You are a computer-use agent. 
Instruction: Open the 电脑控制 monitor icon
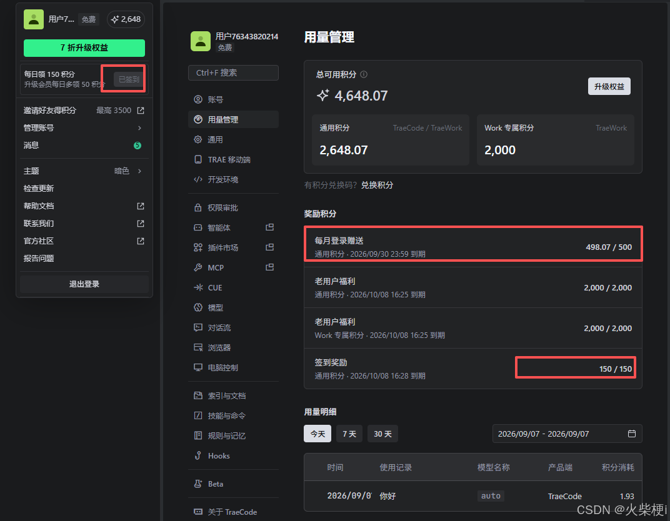[x=198, y=367]
